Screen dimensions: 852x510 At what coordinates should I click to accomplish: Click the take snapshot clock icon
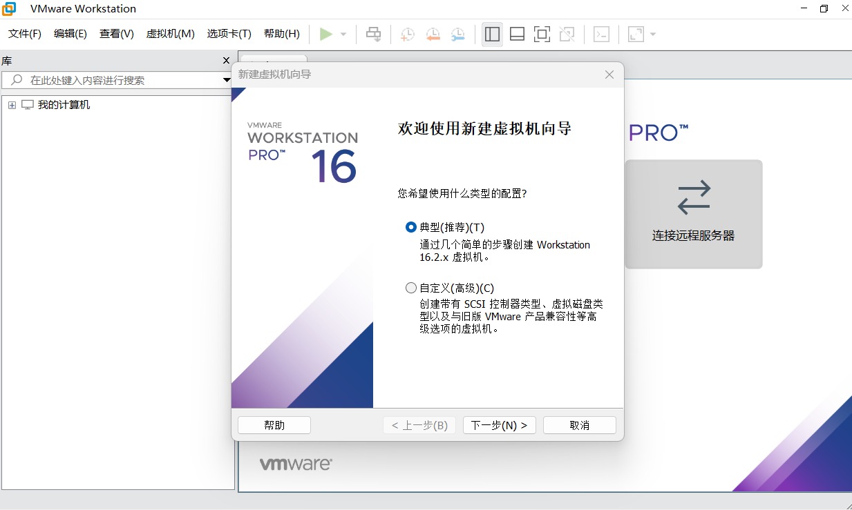point(408,34)
